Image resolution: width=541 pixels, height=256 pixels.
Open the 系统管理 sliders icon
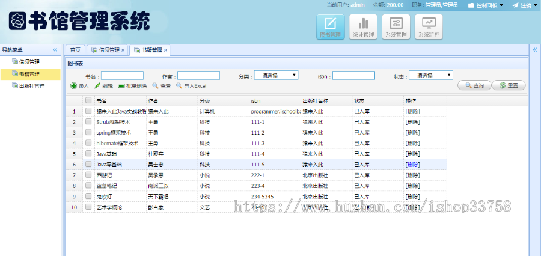pyautogui.click(x=396, y=26)
